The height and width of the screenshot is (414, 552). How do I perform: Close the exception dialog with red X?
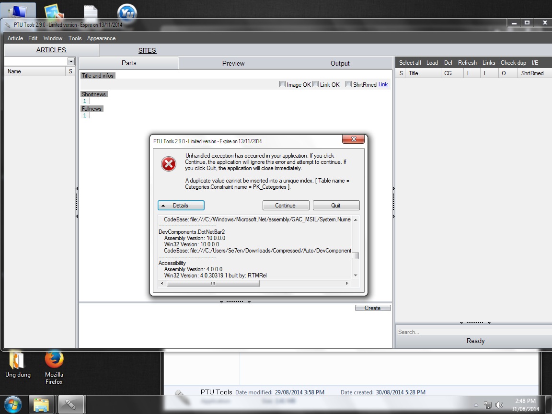[x=354, y=139]
